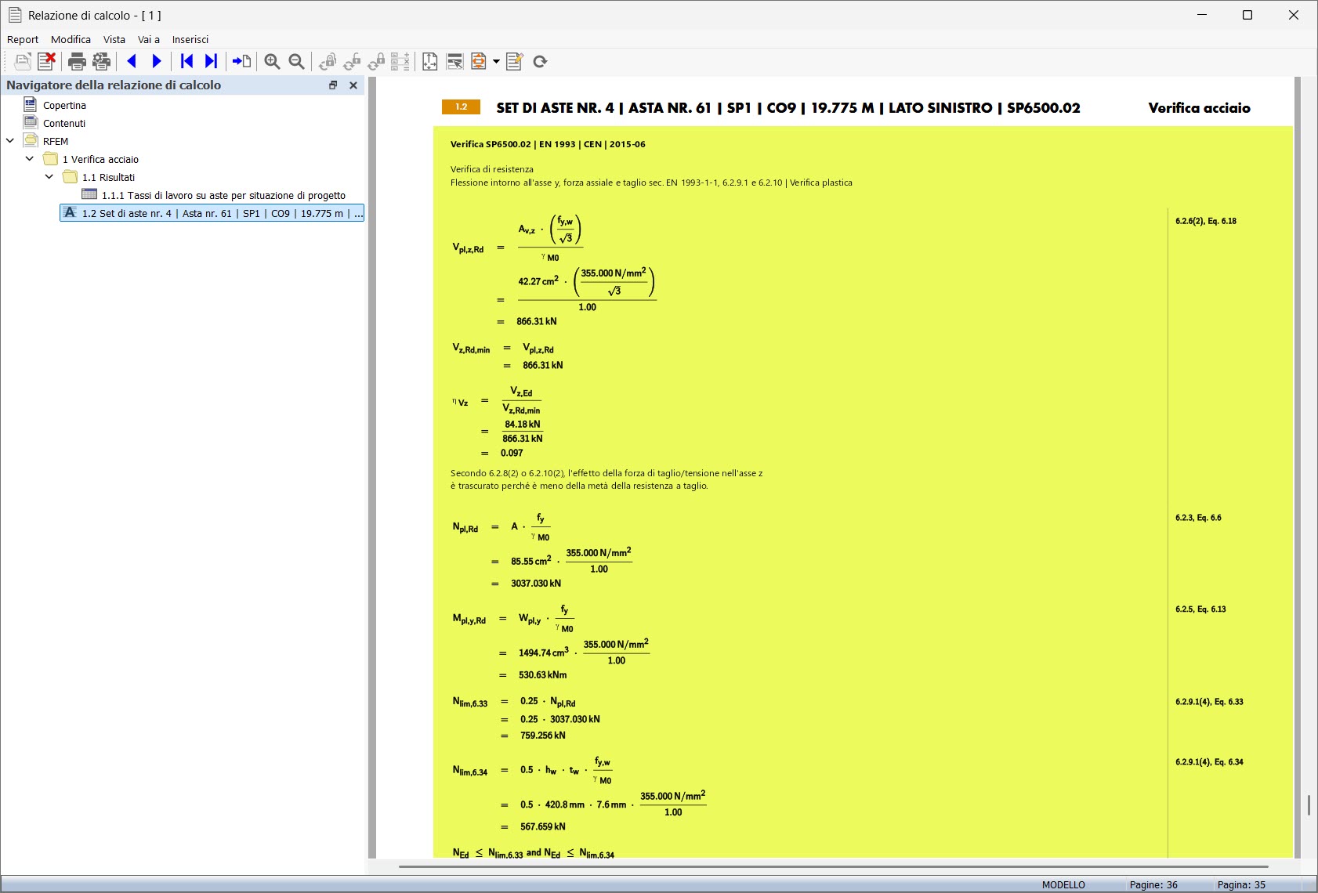The width and height of the screenshot is (1318, 893).
Task: Collapse the RFEM tree node
Action: pos(9,141)
